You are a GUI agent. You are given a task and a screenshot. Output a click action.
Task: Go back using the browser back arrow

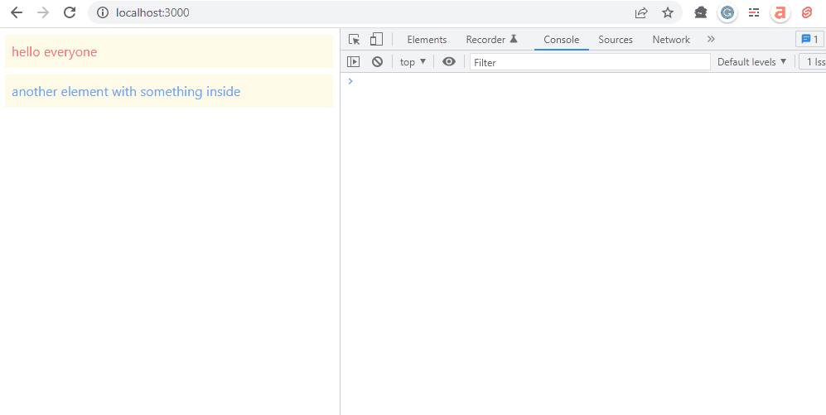pyautogui.click(x=17, y=12)
